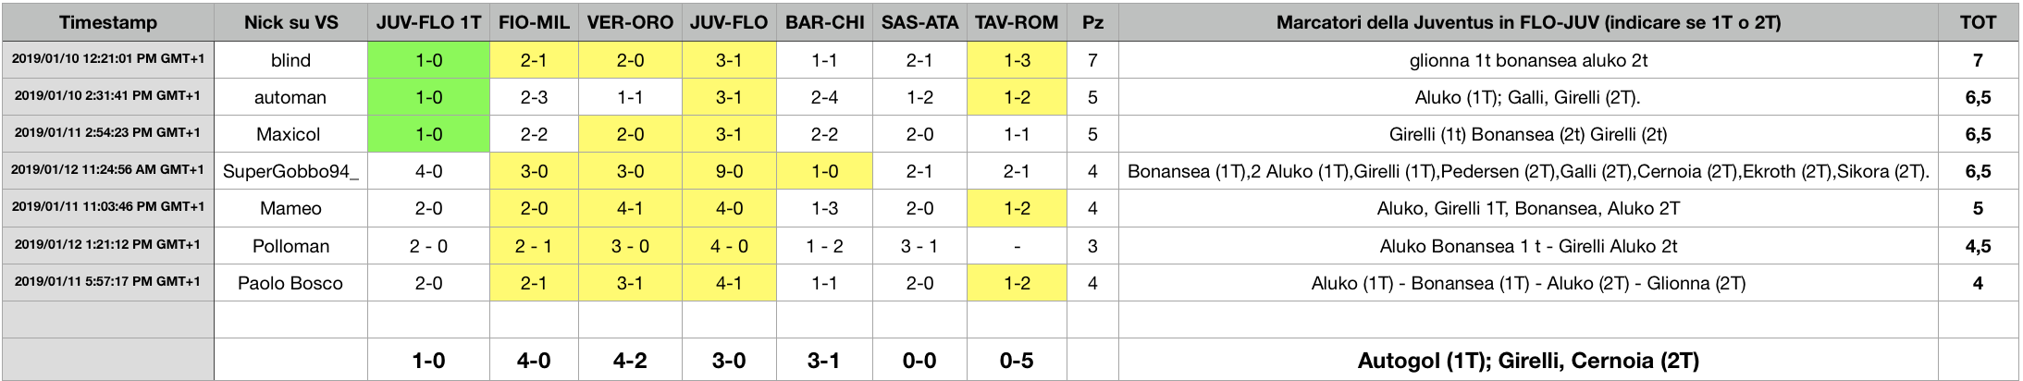
Task: Select the yellow 9-0 cell for SuperGobbo94_
Action: [729, 171]
